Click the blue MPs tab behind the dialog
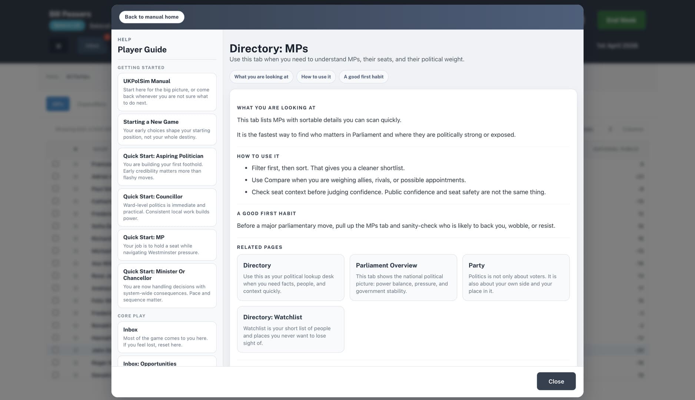 pos(58,104)
